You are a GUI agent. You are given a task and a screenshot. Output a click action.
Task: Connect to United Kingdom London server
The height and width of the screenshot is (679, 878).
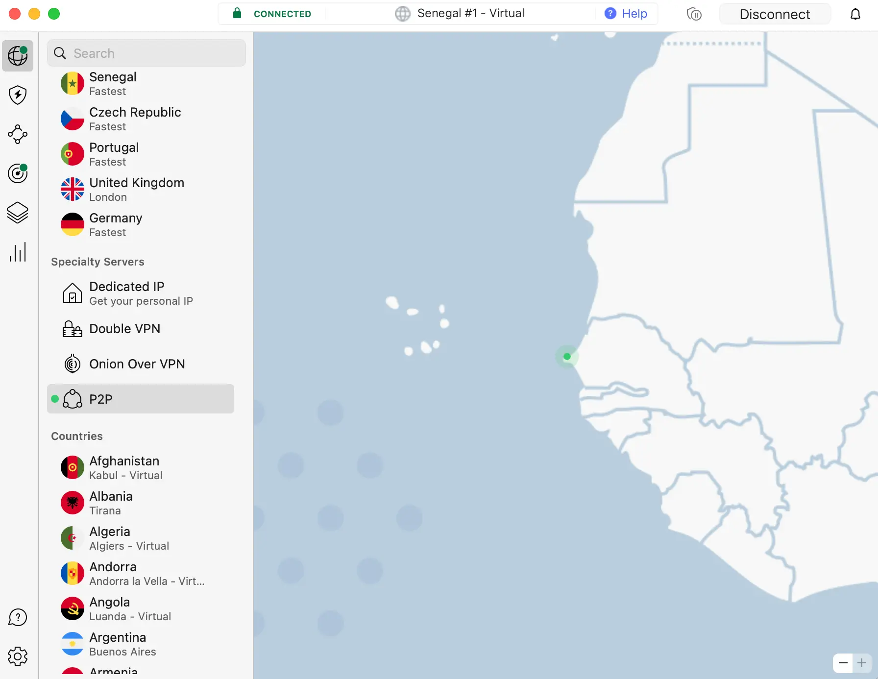(136, 190)
